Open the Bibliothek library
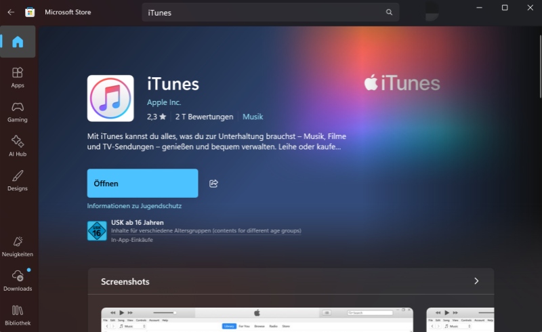Viewport: 542px width, 332px height. point(18,316)
